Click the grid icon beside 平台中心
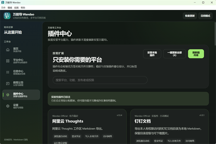The image size is (216, 144). click(x=8, y=61)
